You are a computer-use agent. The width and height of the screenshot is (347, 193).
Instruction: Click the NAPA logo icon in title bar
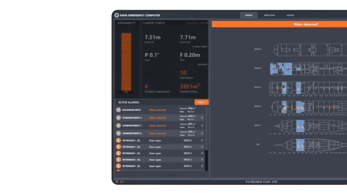tap(117, 15)
